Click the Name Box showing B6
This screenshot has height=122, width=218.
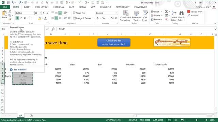[x=4, y=29]
